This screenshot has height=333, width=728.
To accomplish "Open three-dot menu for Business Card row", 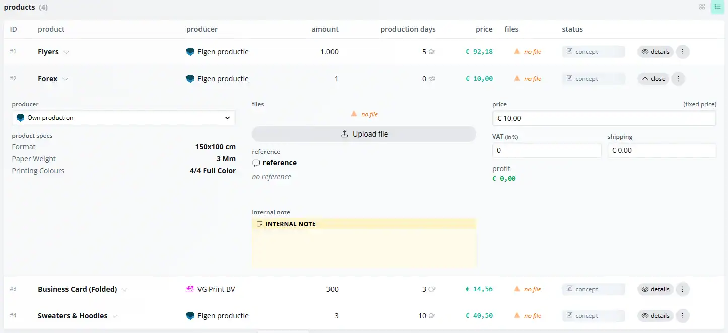I will click(x=682, y=289).
